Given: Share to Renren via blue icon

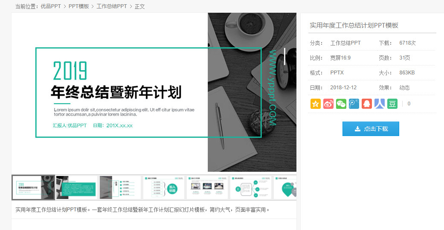Looking at the screenshot, I should point(380,104).
